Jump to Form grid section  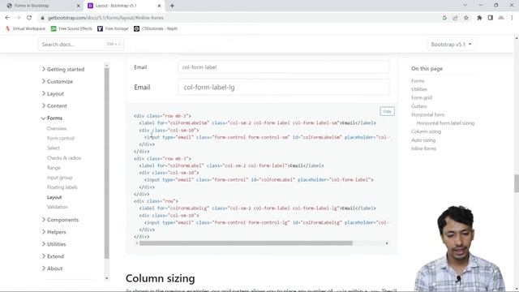(x=422, y=97)
